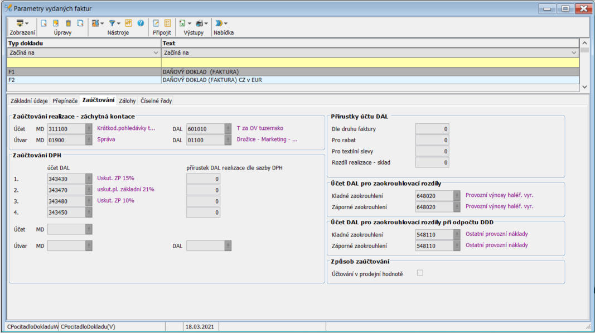Toggle Účtování v prodejní hodnotě checkbox
Image resolution: width=595 pixels, height=333 pixels.
(420, 273)
